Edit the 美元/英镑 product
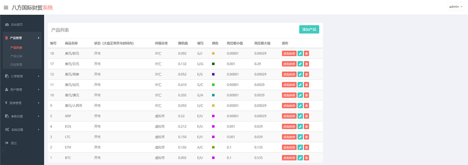 300,74
